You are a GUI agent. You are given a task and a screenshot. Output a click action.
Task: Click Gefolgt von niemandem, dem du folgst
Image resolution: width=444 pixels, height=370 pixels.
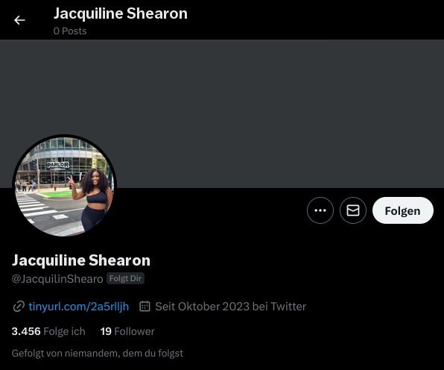click(x=98, y=354)
